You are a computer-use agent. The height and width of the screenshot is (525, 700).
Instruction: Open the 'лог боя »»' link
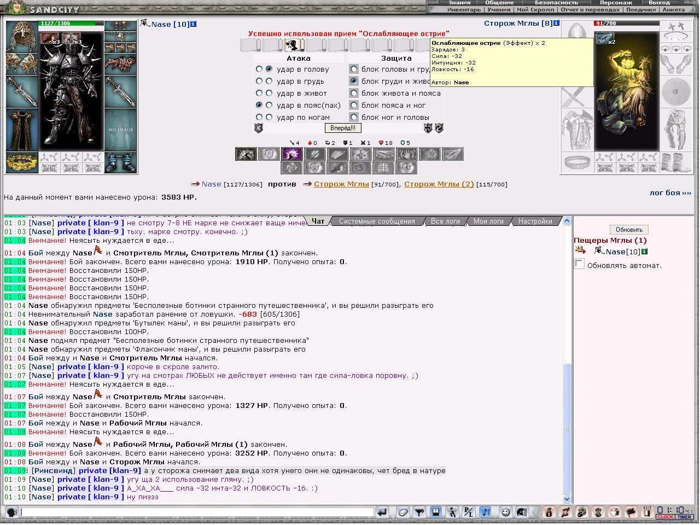point(670,193)
